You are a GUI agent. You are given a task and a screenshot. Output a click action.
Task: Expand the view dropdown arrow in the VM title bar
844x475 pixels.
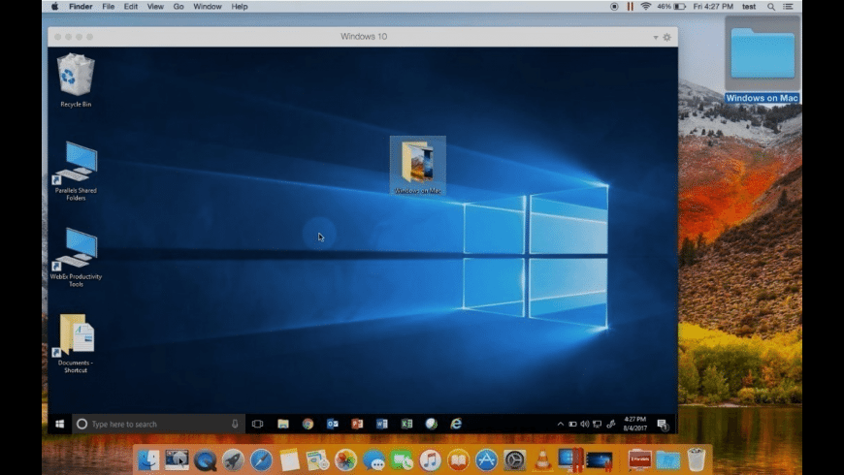pyautogui.click(x=655, y=37)
